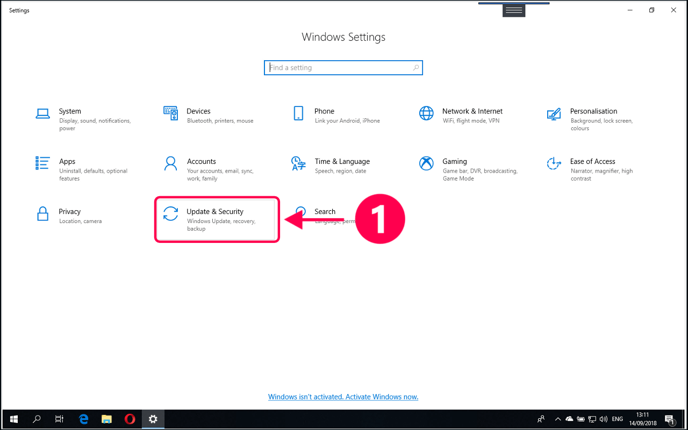Launch Opera from the taskbar
This screenshot has width=688, height=430.
click(130, 419)
